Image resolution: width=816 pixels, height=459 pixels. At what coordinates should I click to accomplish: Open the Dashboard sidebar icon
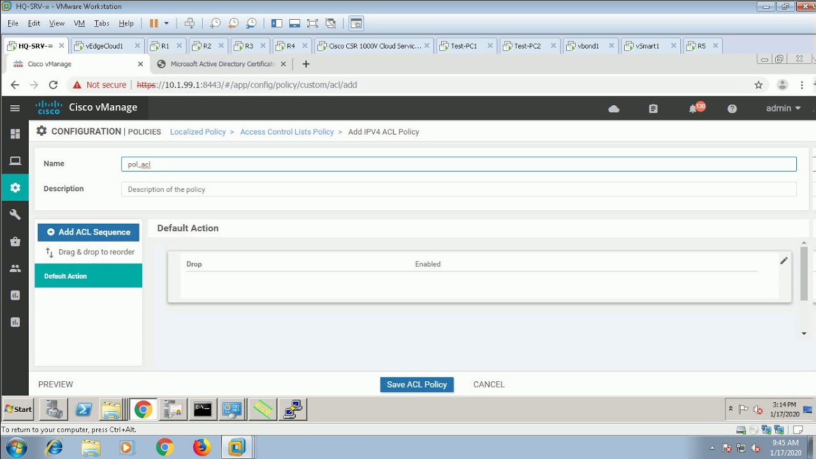[x=15, y=134]
